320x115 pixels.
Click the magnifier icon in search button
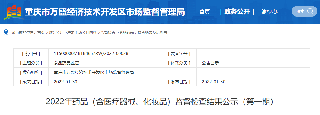(x=310, y=11)
